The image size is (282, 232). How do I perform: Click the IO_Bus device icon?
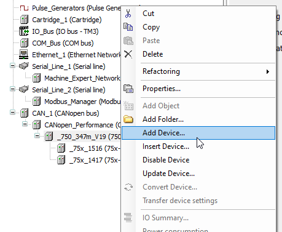point(24,31)
